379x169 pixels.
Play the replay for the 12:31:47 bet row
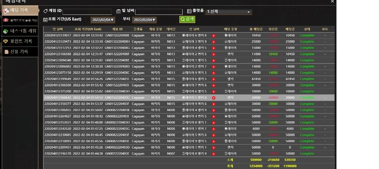(214, 54)
